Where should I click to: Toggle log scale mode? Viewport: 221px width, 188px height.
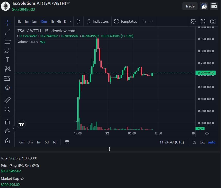(202, 142)
